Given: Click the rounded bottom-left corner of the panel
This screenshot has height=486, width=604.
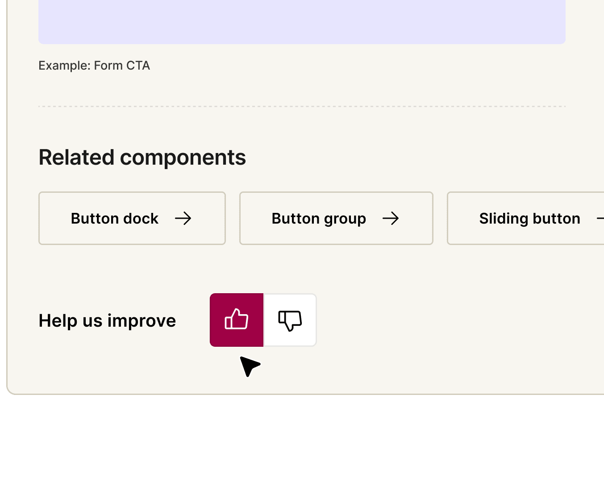Looking at the screenshot, I should [11, 390].
